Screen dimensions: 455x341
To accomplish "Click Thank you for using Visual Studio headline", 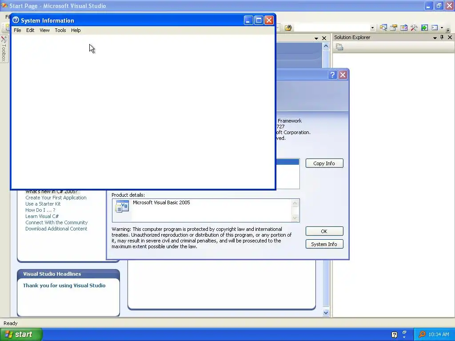I will [x=64, y=285].
